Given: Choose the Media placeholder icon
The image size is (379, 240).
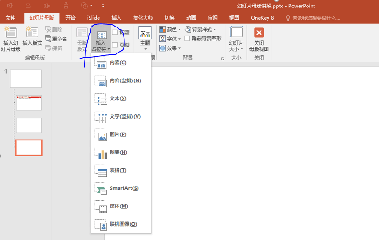Looking at the screenshot, I should coord(101,207).
